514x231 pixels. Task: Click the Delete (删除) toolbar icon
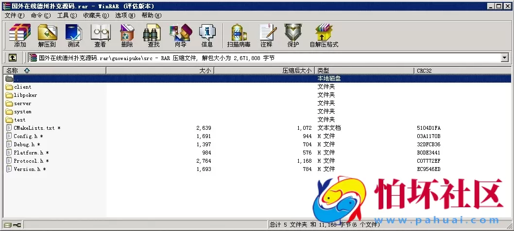[127, 36]
